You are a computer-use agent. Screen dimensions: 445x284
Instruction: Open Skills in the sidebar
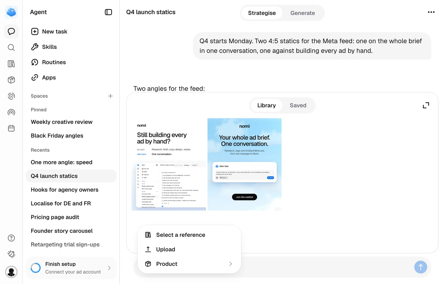(x=71, y=47)
